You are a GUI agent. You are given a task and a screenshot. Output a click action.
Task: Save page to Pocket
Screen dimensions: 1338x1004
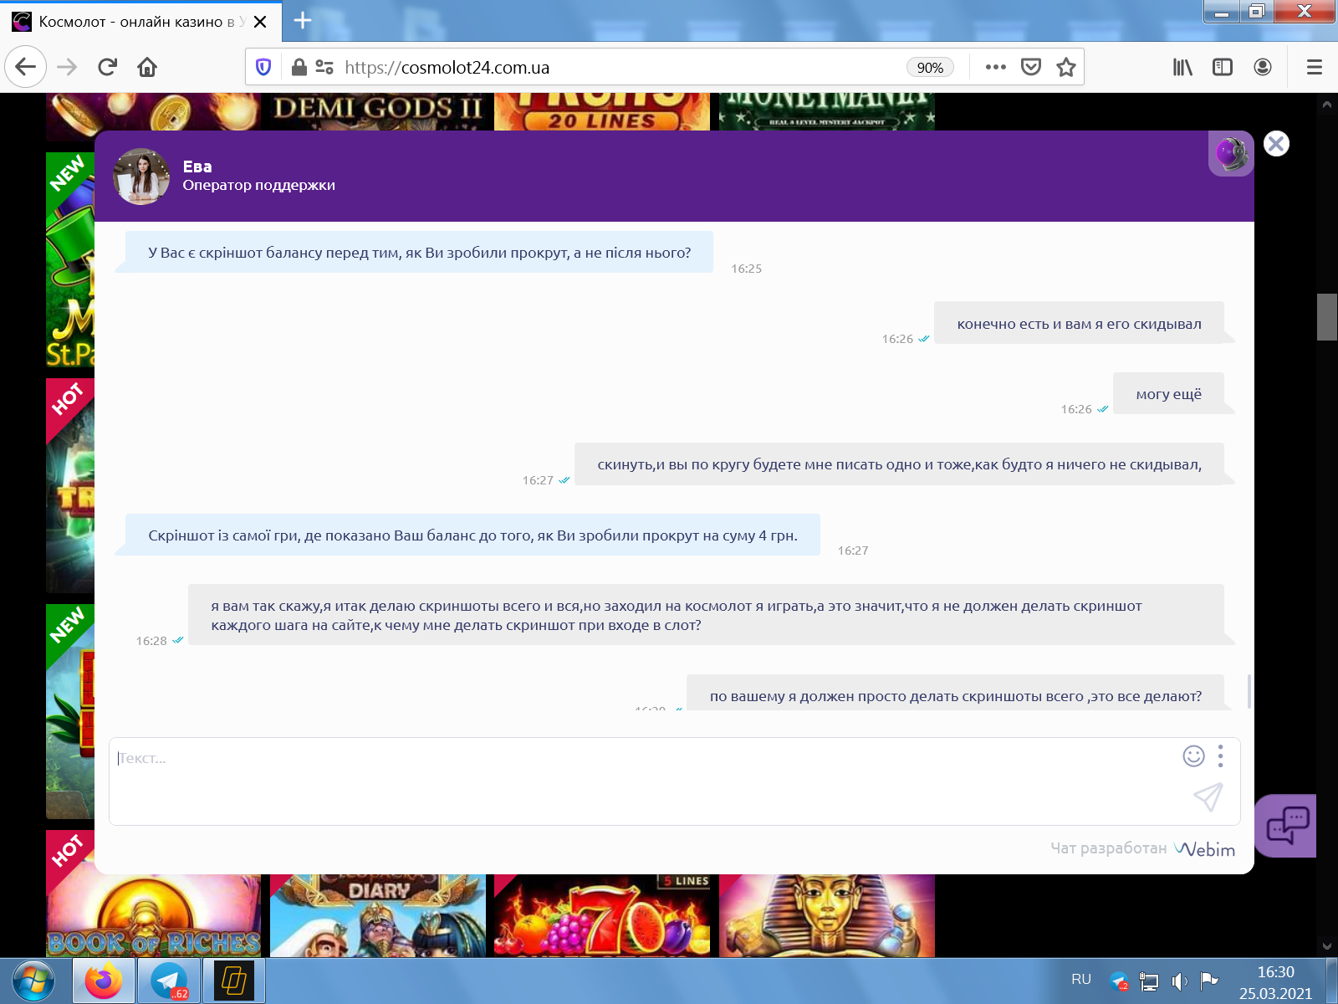[x=1031, y=67]
